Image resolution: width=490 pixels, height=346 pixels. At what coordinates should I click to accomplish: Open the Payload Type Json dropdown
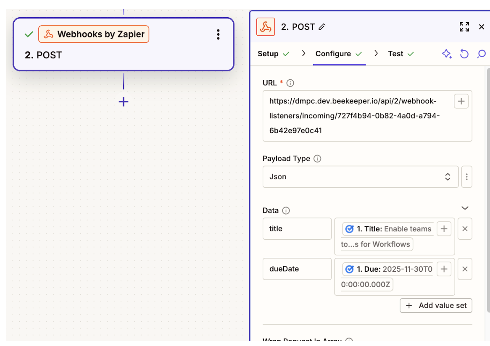[360, 177]
